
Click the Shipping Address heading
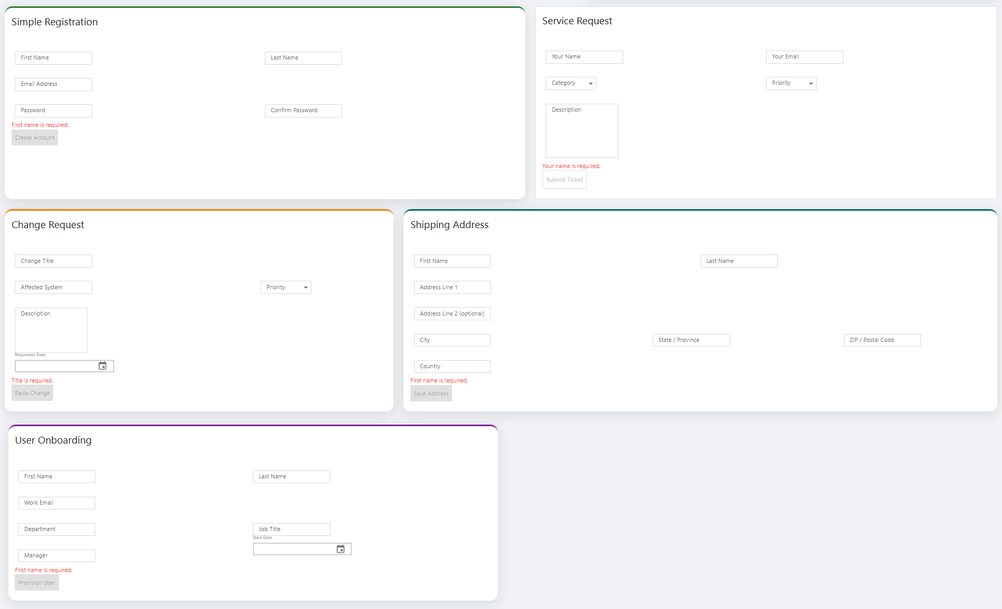(449, 224)
